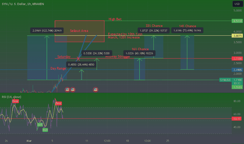Click the Expected by 10th-13th March text
This screenshot has height=144, width=244.
pyautogui.click(x=125, y=36)
